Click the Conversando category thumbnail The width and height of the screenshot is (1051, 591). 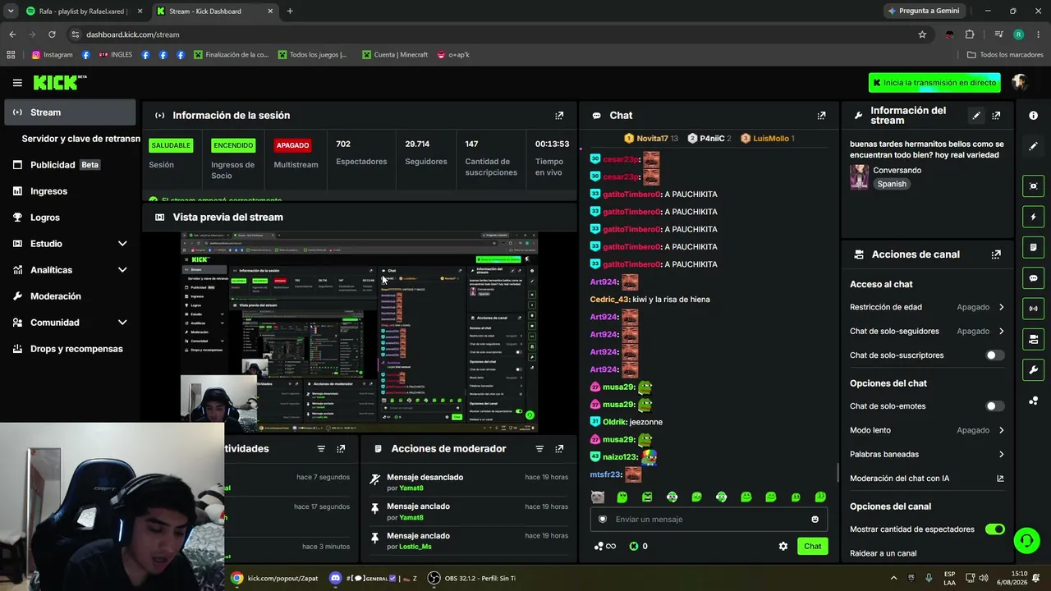click(859, 177)
